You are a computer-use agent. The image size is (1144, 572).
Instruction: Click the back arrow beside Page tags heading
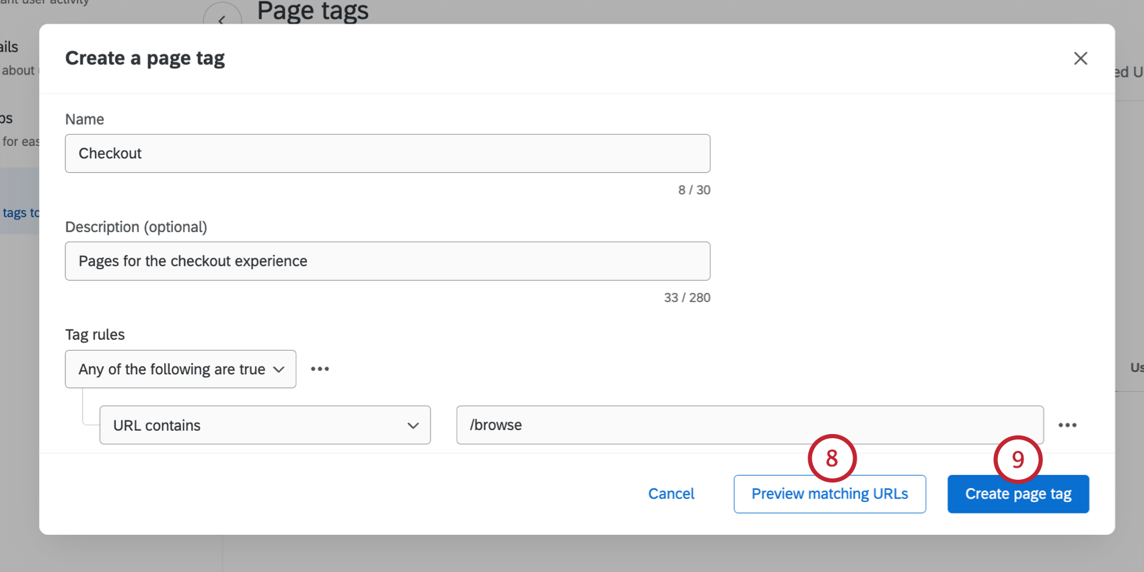pos(222,17)
